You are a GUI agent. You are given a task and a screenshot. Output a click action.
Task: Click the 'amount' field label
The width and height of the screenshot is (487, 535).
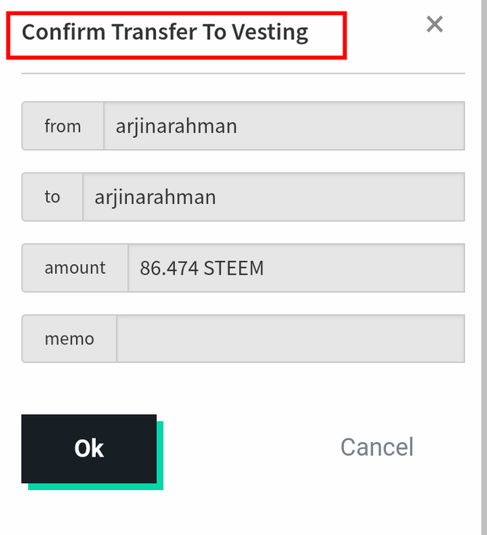point(75,268)
